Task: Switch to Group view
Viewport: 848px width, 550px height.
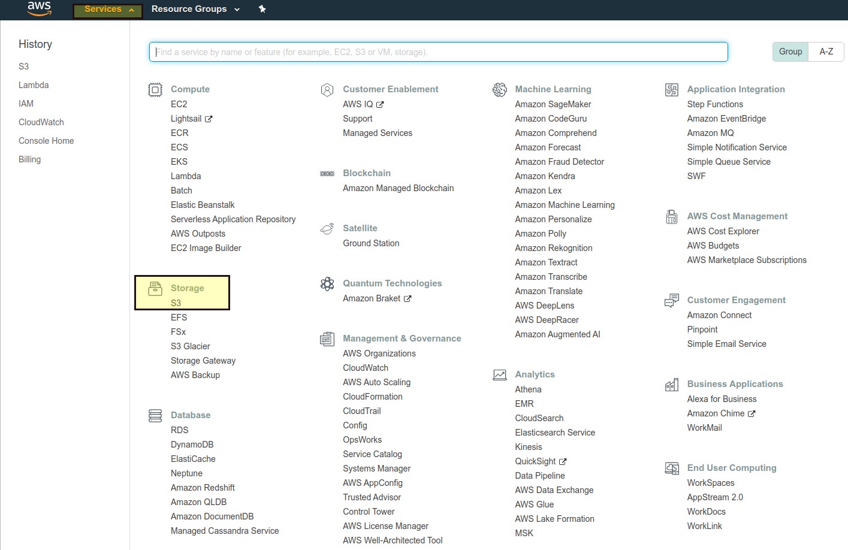Action: 790,52
